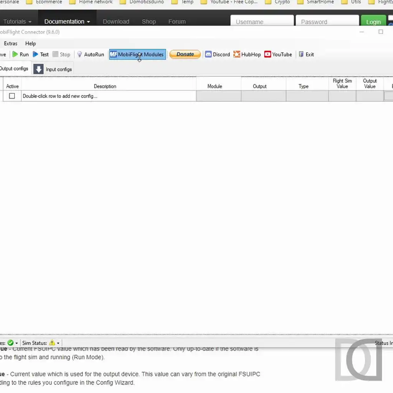Open the Discord link in the toolbar
The width and height of the screenshot is (393, 393).
(217, 54)
